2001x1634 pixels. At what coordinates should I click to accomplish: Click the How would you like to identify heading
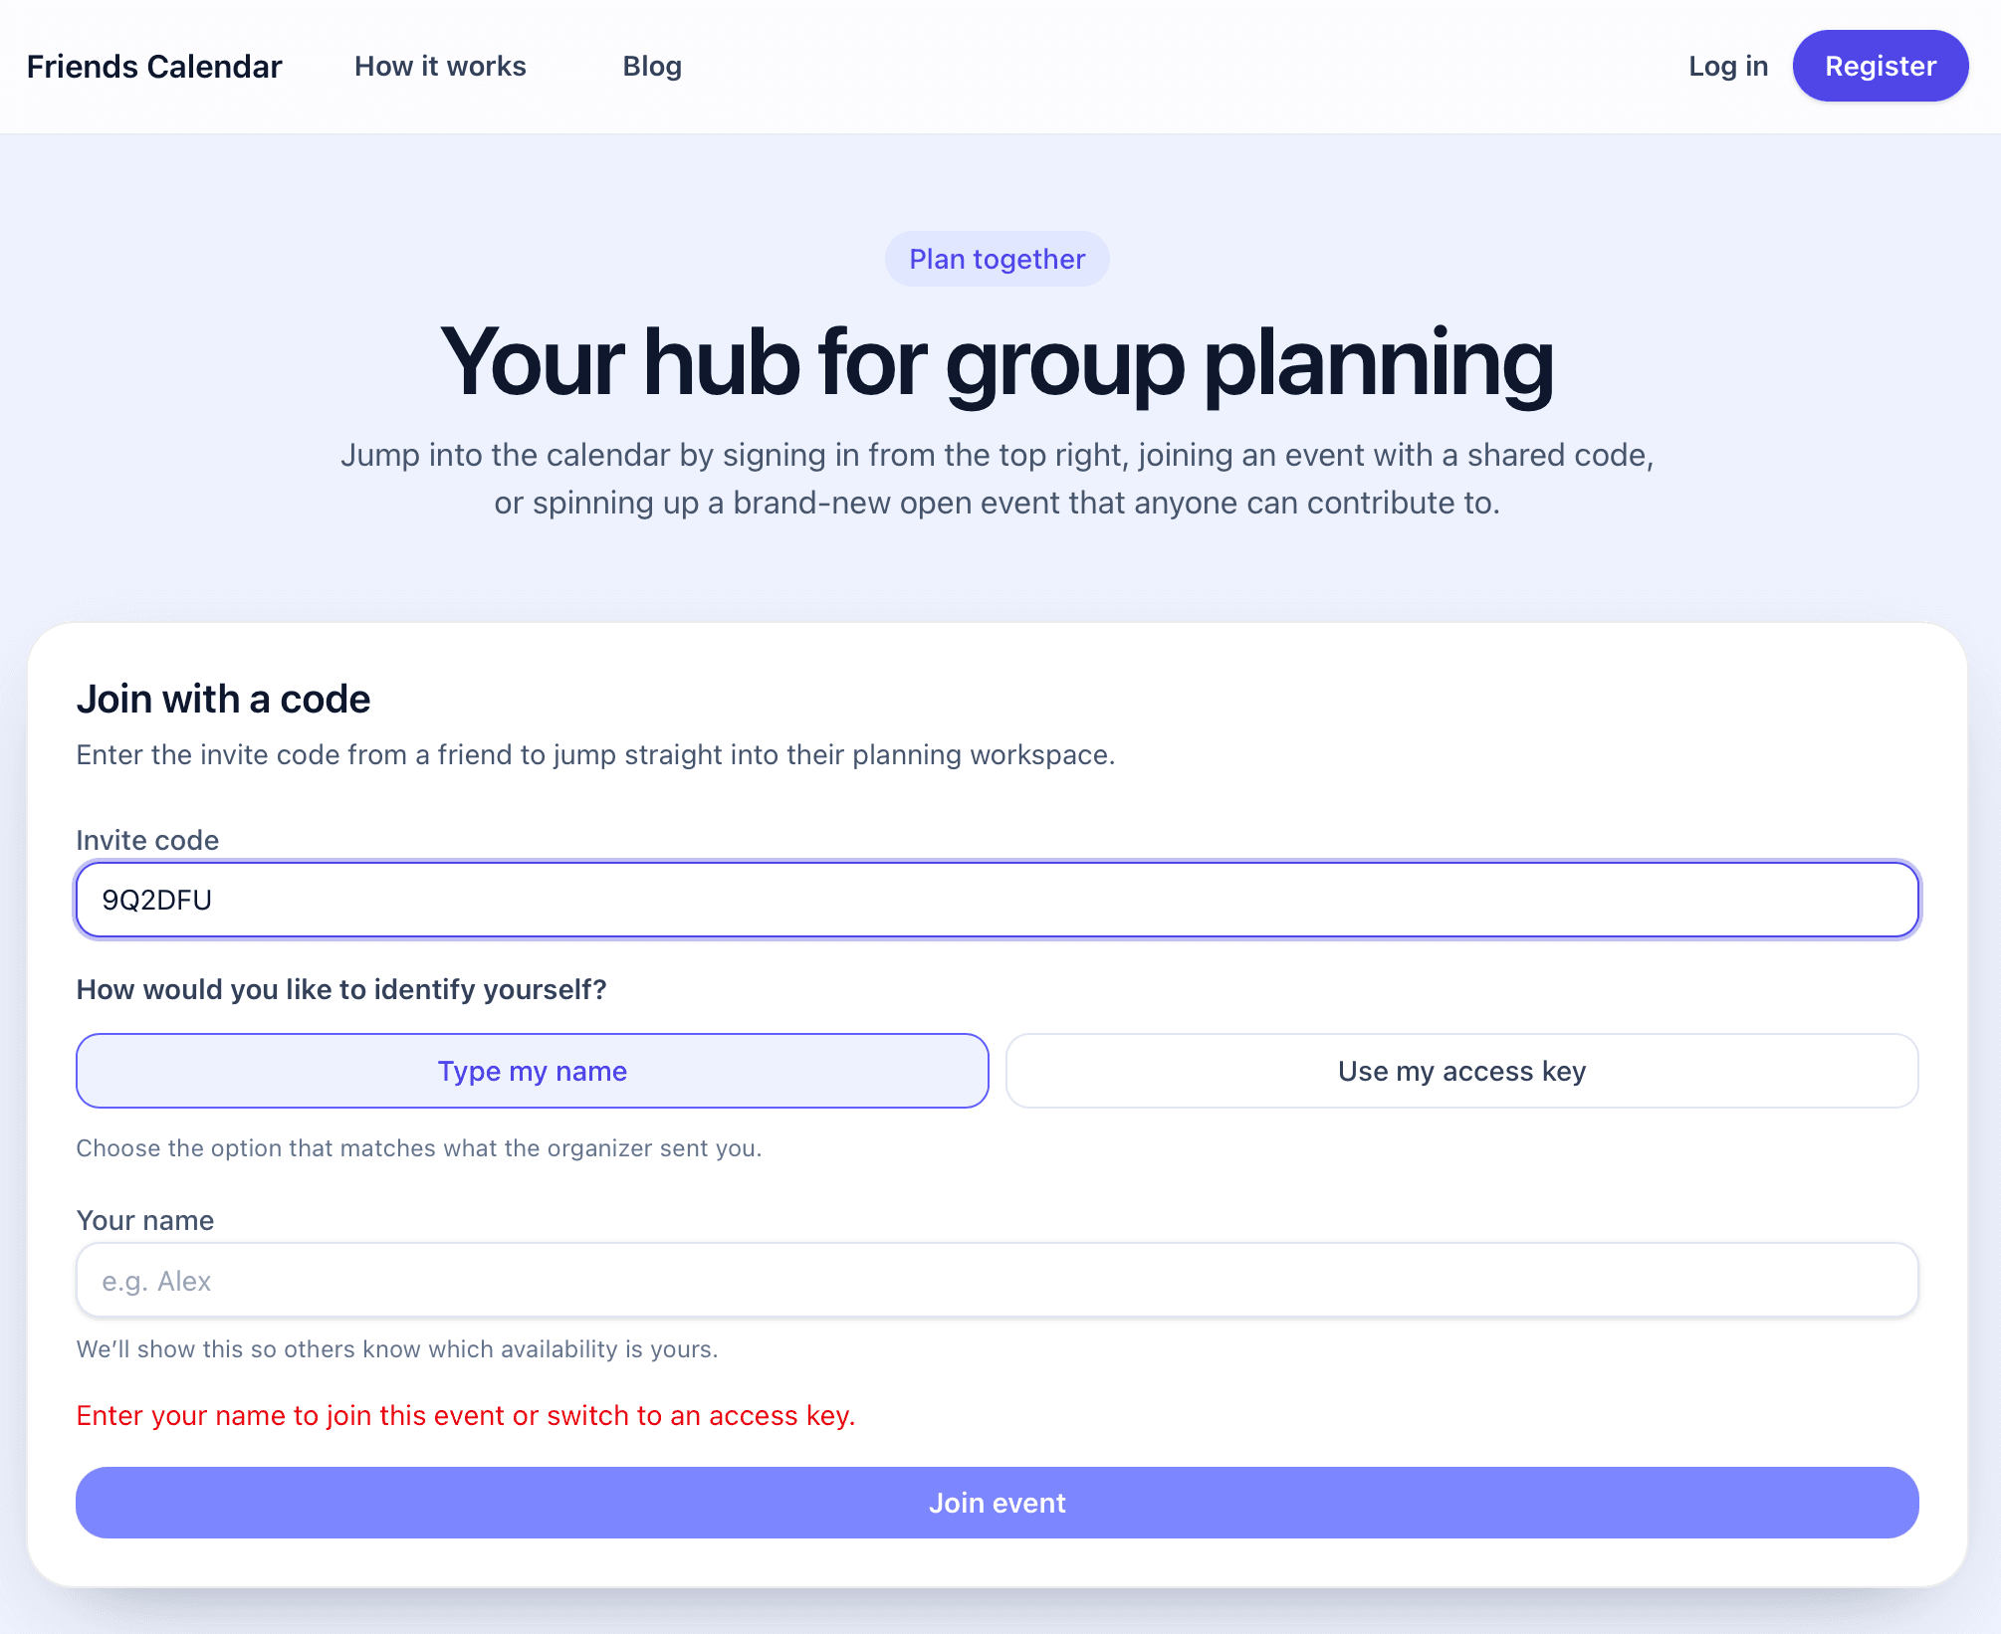pyautogui.click(x=341, y=989)
